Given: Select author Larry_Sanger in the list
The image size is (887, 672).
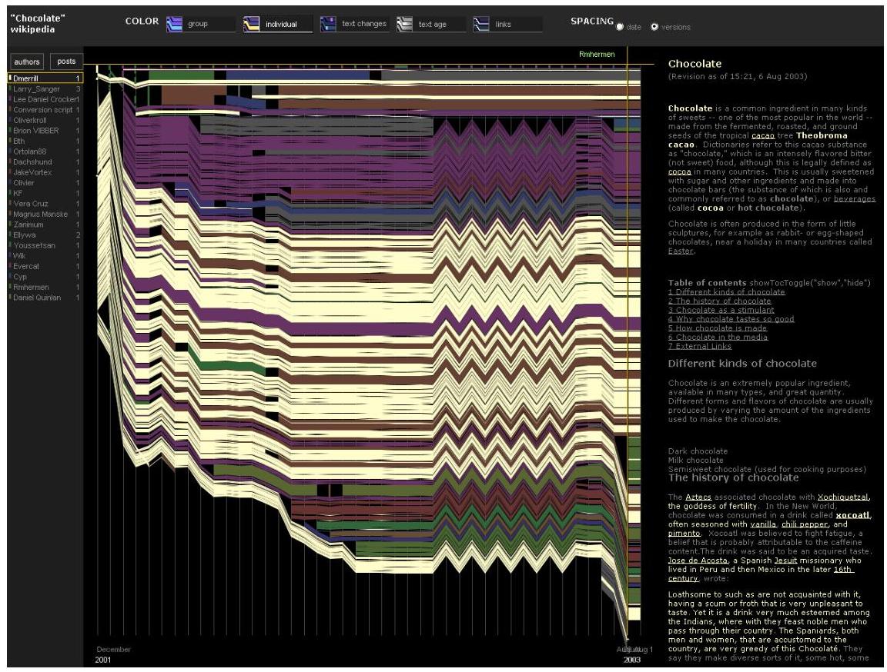Looking at the screenshot, I should pyautogui.click(x=36, y=89).
